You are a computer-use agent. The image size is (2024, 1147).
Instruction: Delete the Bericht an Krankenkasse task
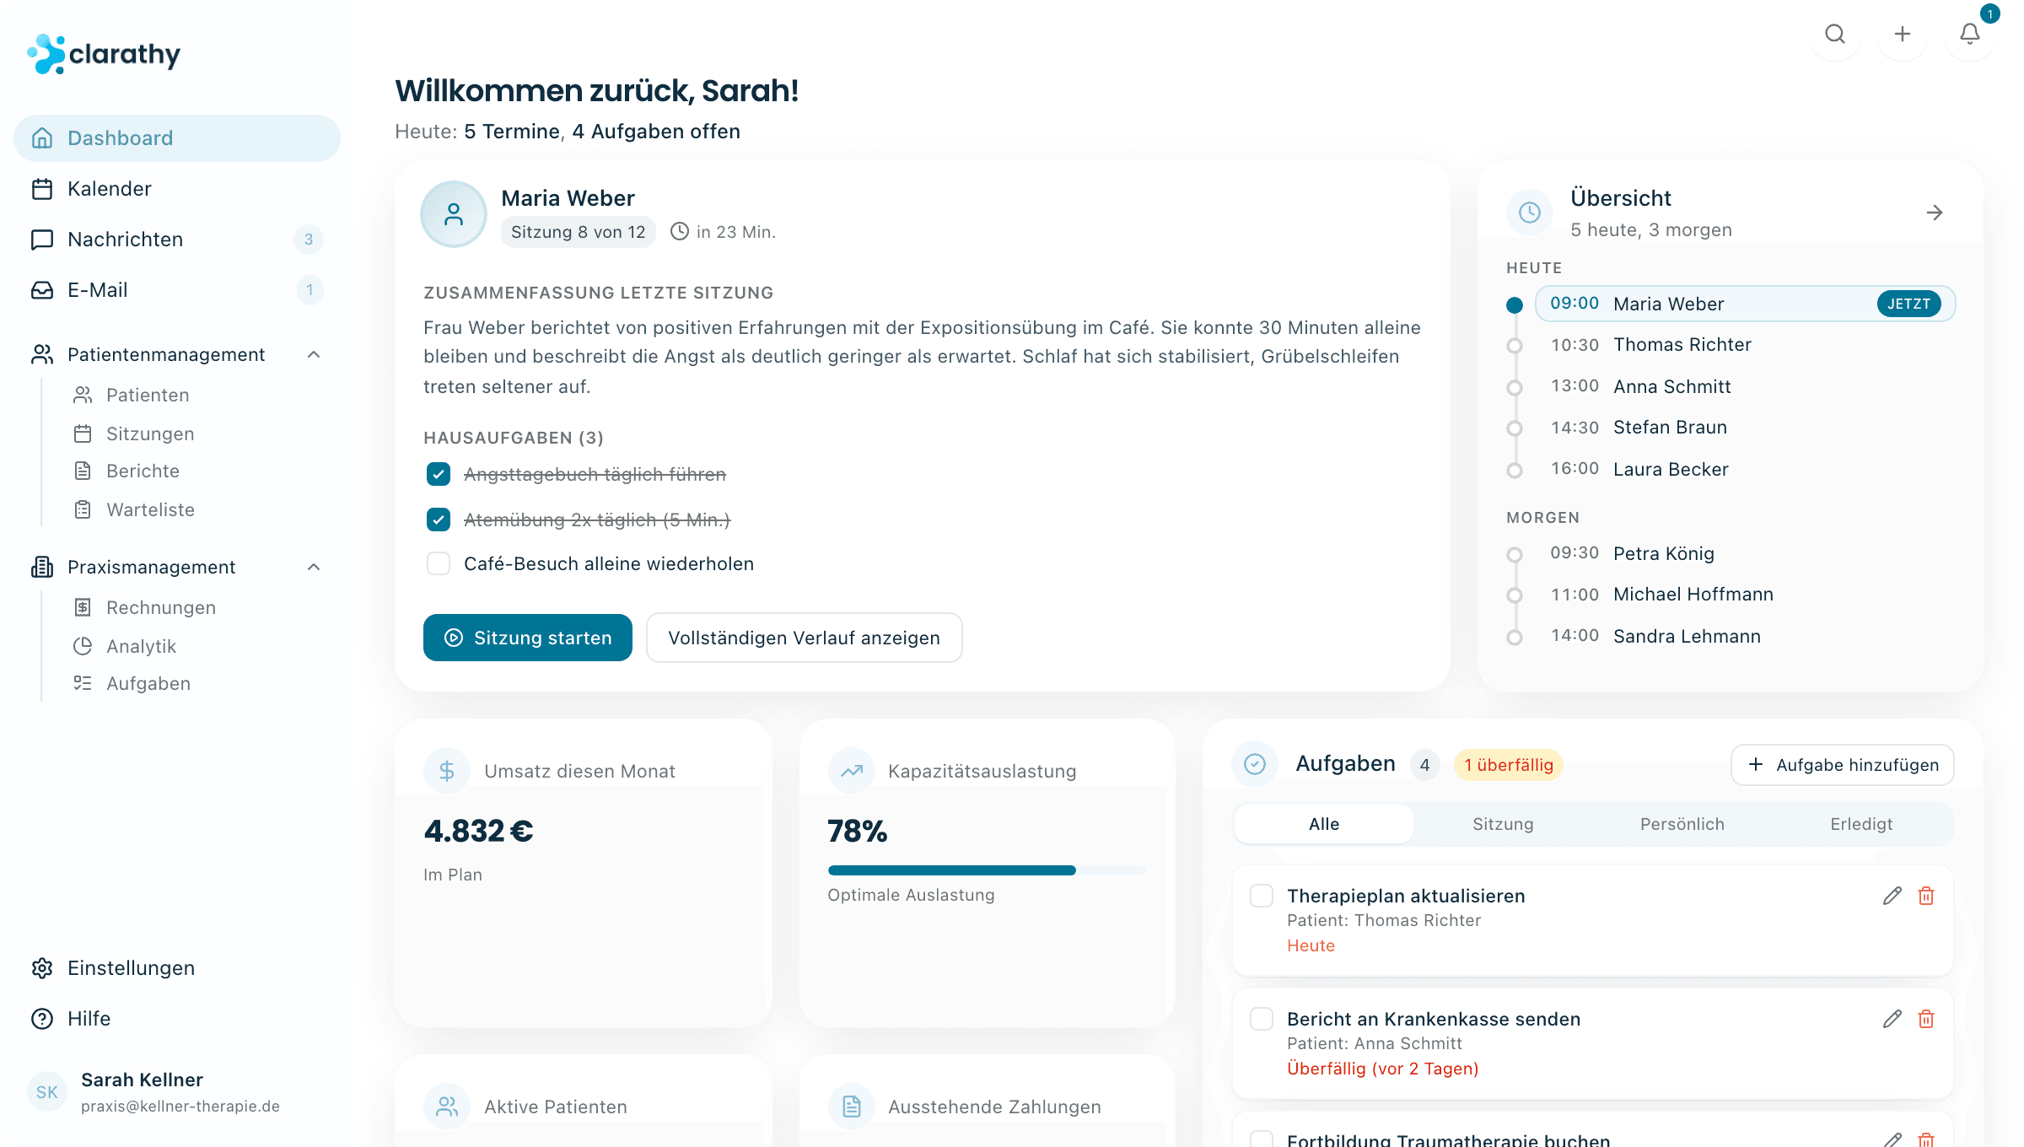click(x=1926, y=1019)
